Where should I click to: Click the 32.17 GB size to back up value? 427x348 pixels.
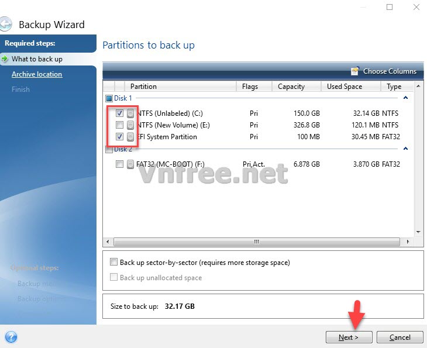click(x=180, y=306)
